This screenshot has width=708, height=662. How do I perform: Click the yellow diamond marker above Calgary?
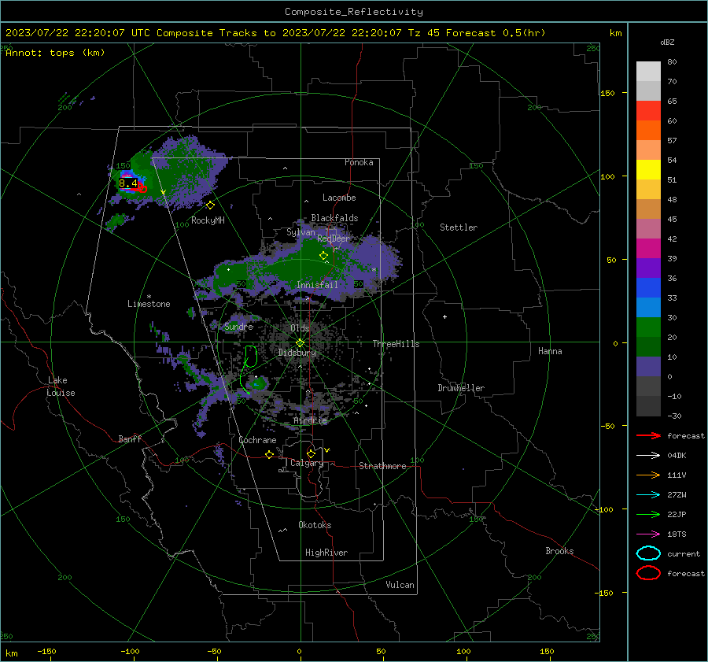pos(311,453)
